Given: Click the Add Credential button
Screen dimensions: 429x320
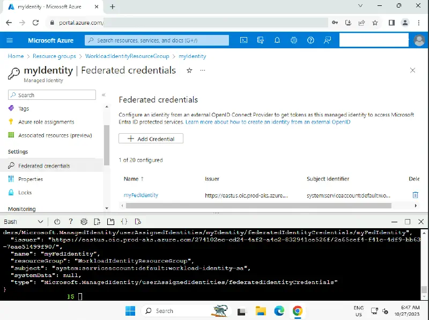Looking at the screenshot, I should [151, 139].
